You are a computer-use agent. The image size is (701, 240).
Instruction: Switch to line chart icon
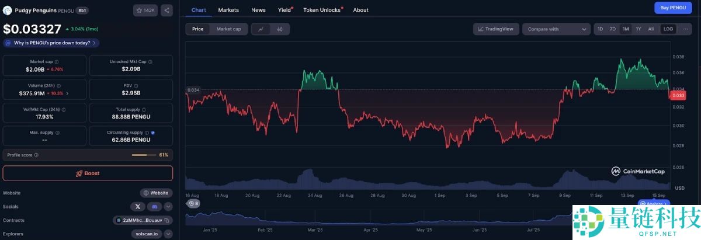[x=261, y=29]
